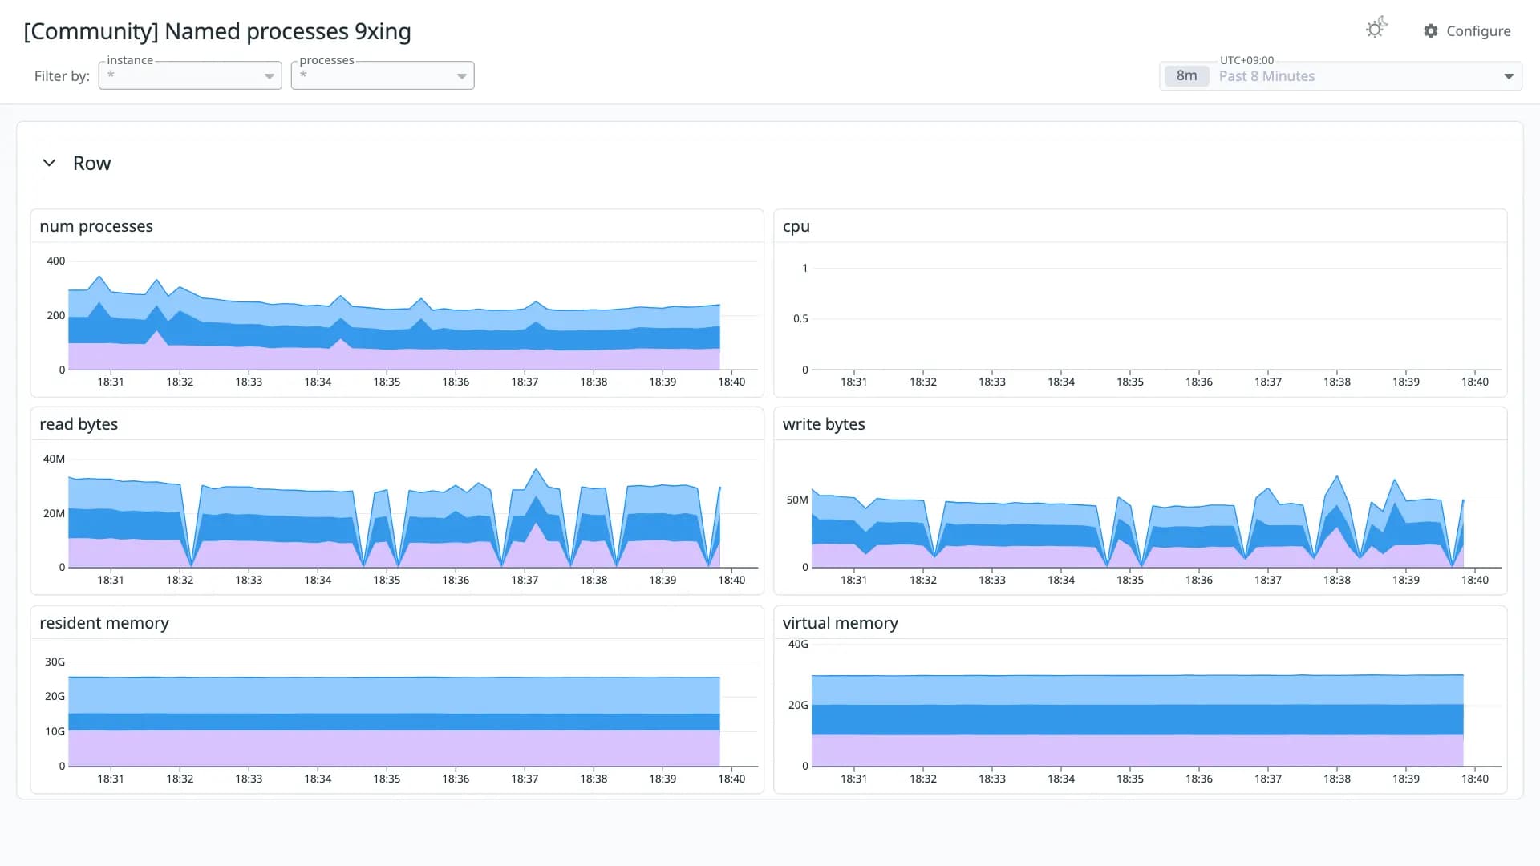Viewport: 1540px width, 866px height.
Task: Click the 0.5 y-axis label in cpu
Action: tap(800, 318)
